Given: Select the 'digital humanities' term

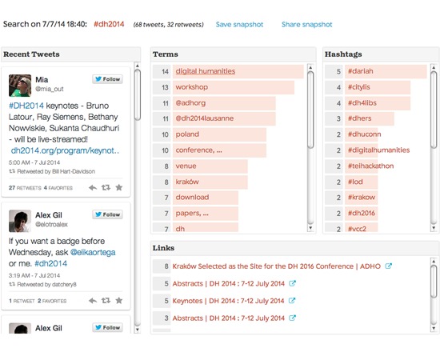Looking at the screenshot, I should tap(206, 71).
